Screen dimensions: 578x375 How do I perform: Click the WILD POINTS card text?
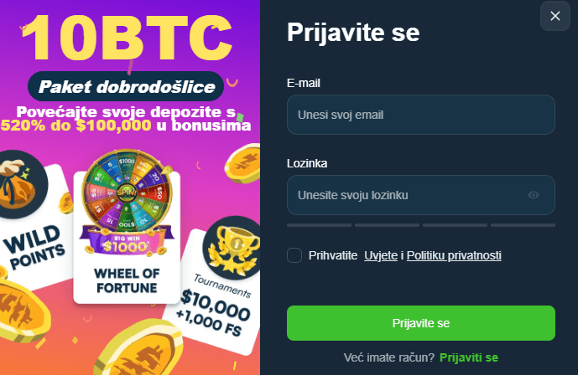coord(34,246)
